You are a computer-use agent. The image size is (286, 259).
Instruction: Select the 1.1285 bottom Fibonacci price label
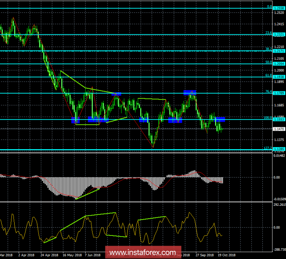pos(279,149)
